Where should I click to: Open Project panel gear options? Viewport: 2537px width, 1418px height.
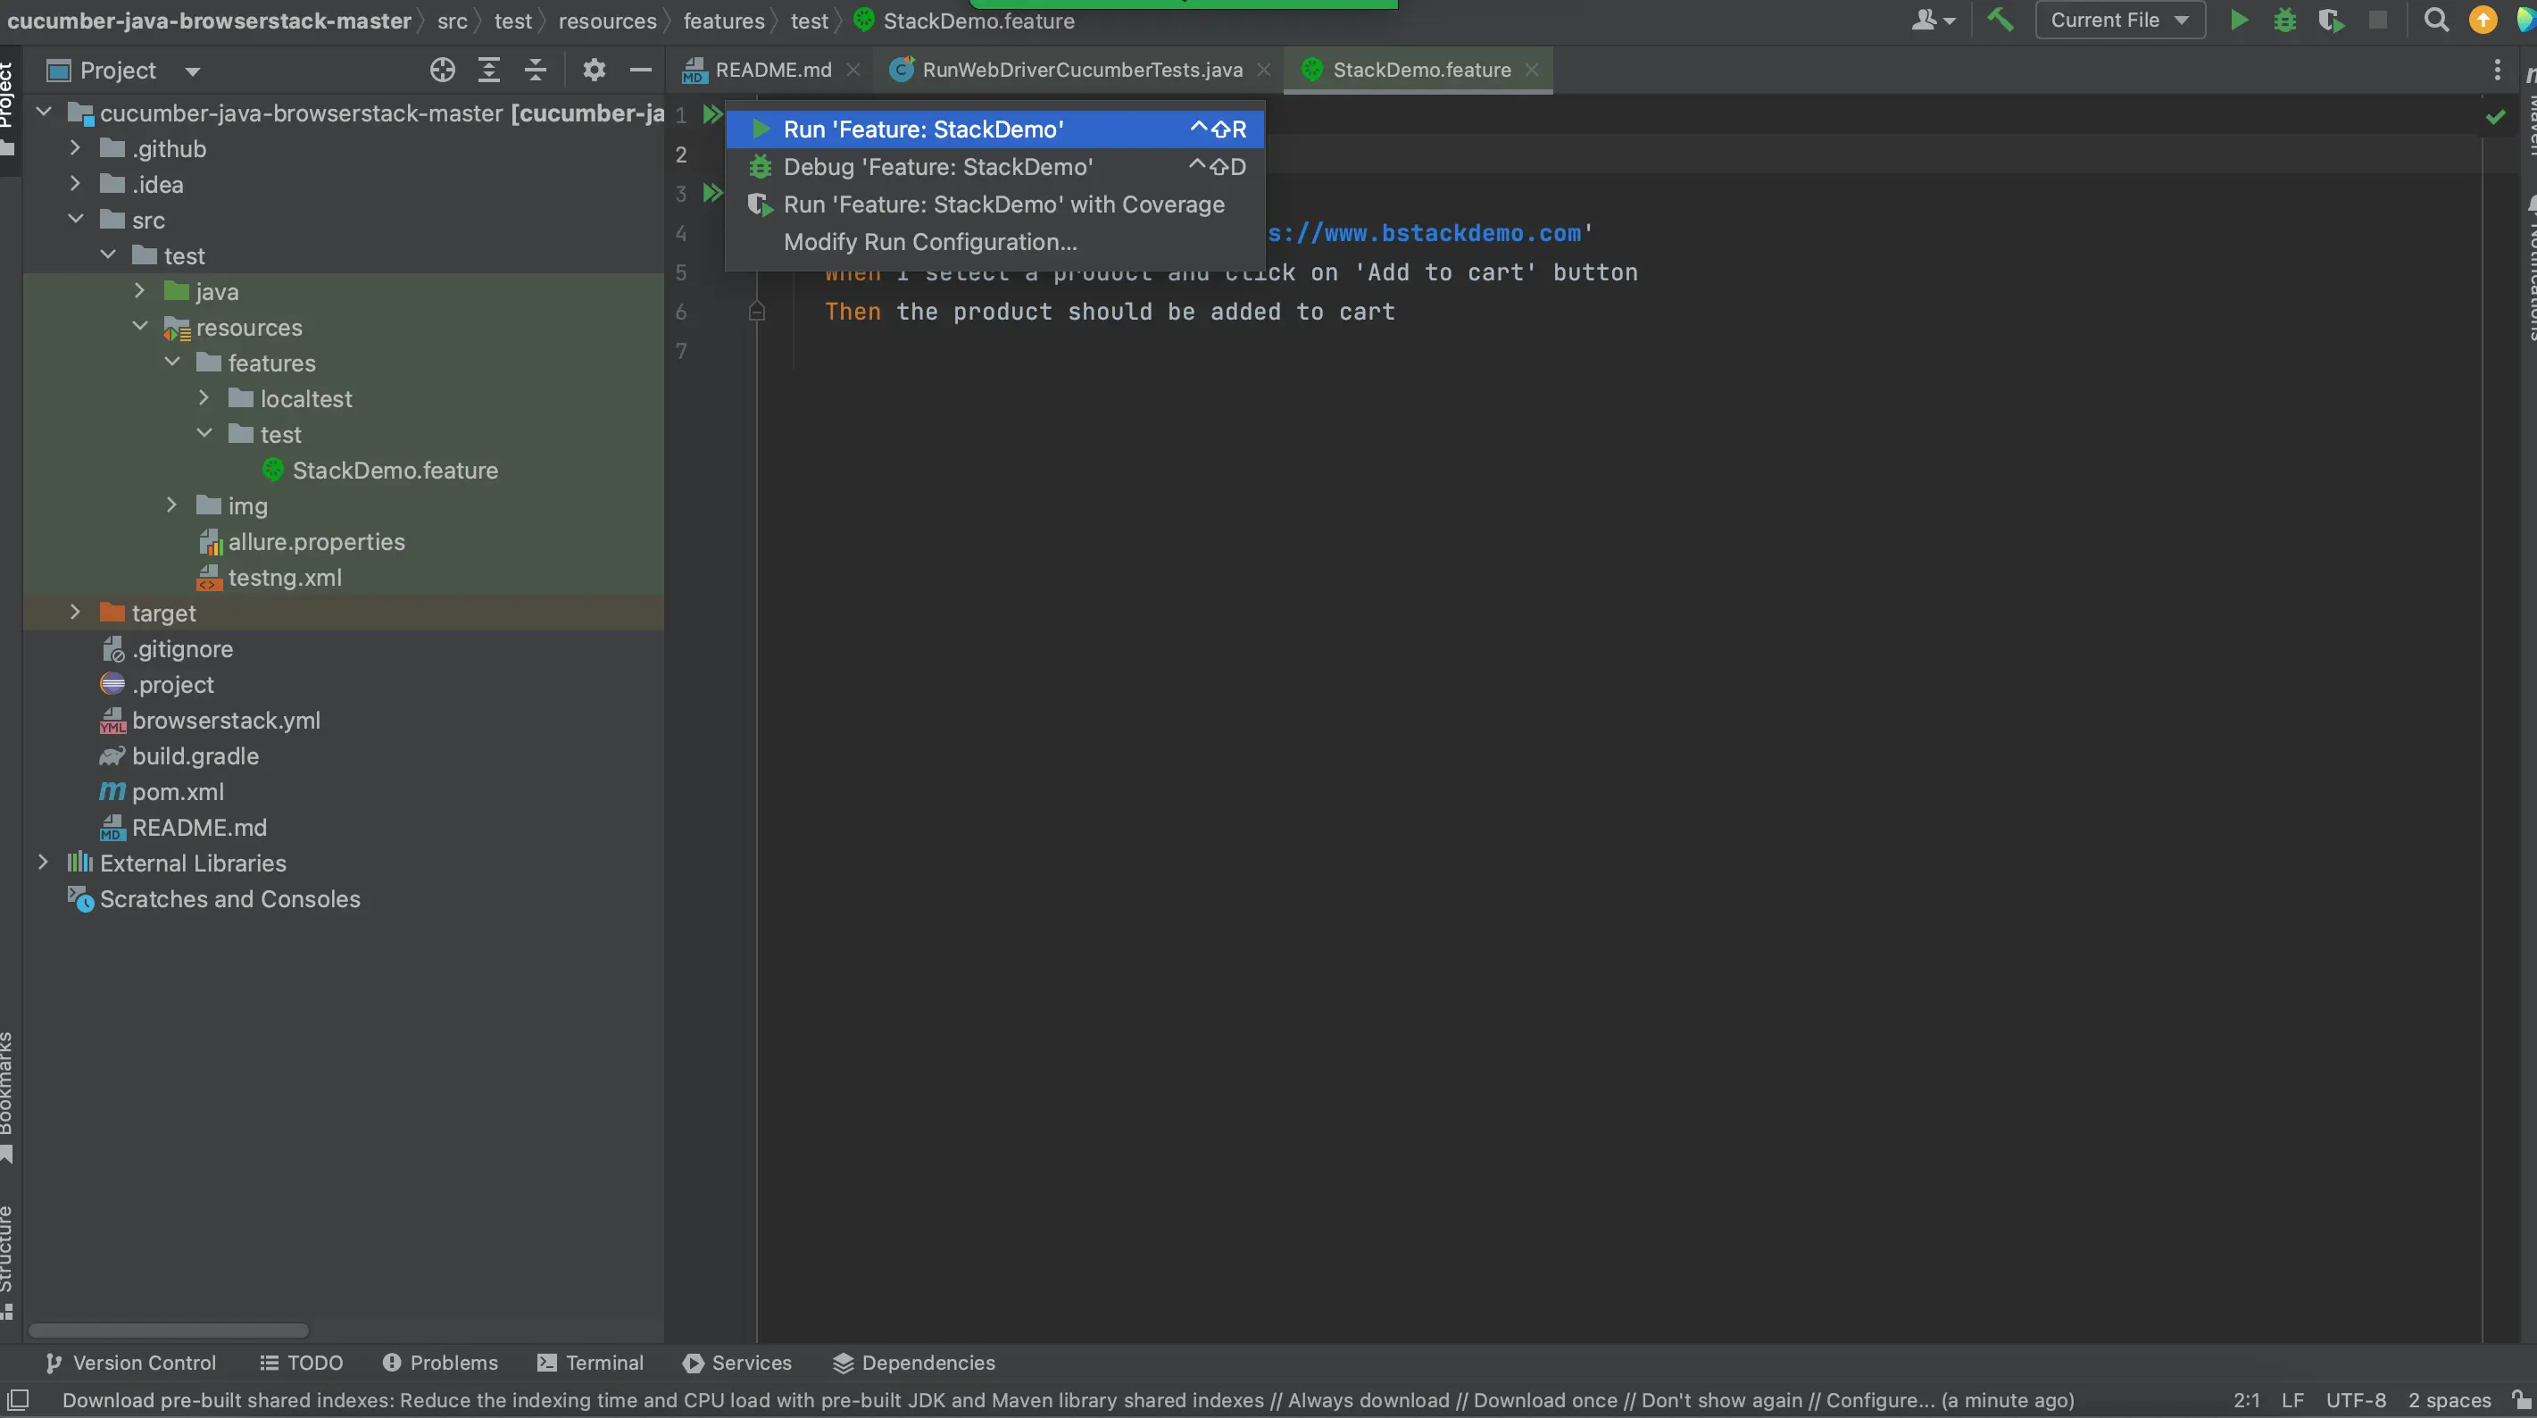click(x=594, y=70)
